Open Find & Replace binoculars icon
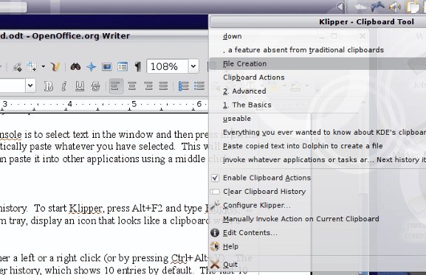 coord(75,66)
